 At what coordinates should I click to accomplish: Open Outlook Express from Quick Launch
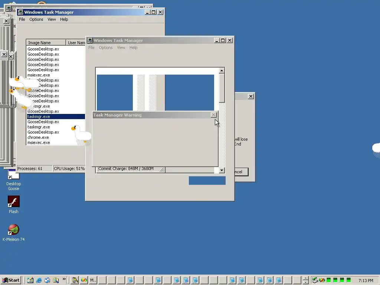[47, 281]
